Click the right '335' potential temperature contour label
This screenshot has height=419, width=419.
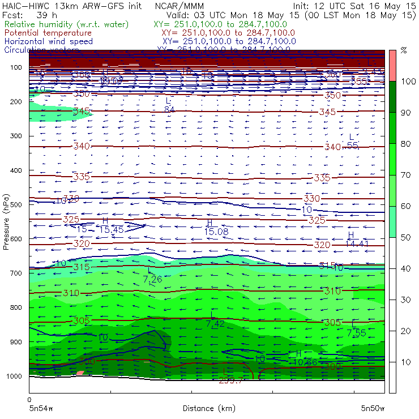point(322,178)
